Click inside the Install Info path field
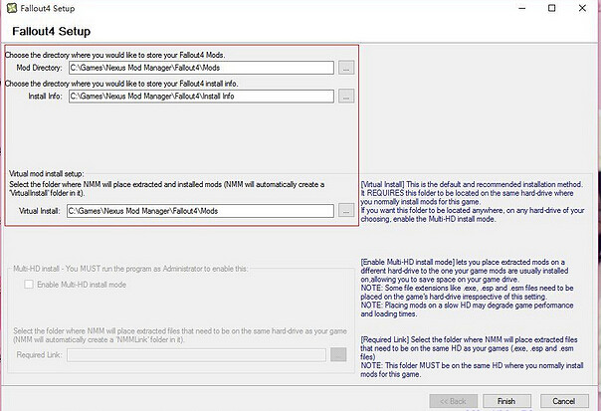 coord(199,97)
